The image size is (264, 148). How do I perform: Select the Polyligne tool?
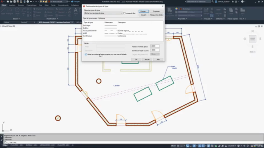pos(9,11)
